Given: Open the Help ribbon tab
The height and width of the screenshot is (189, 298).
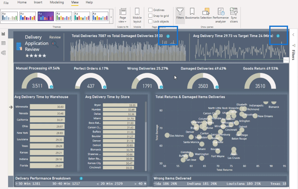Looking at the screenshot, I should tap(89, 2).
